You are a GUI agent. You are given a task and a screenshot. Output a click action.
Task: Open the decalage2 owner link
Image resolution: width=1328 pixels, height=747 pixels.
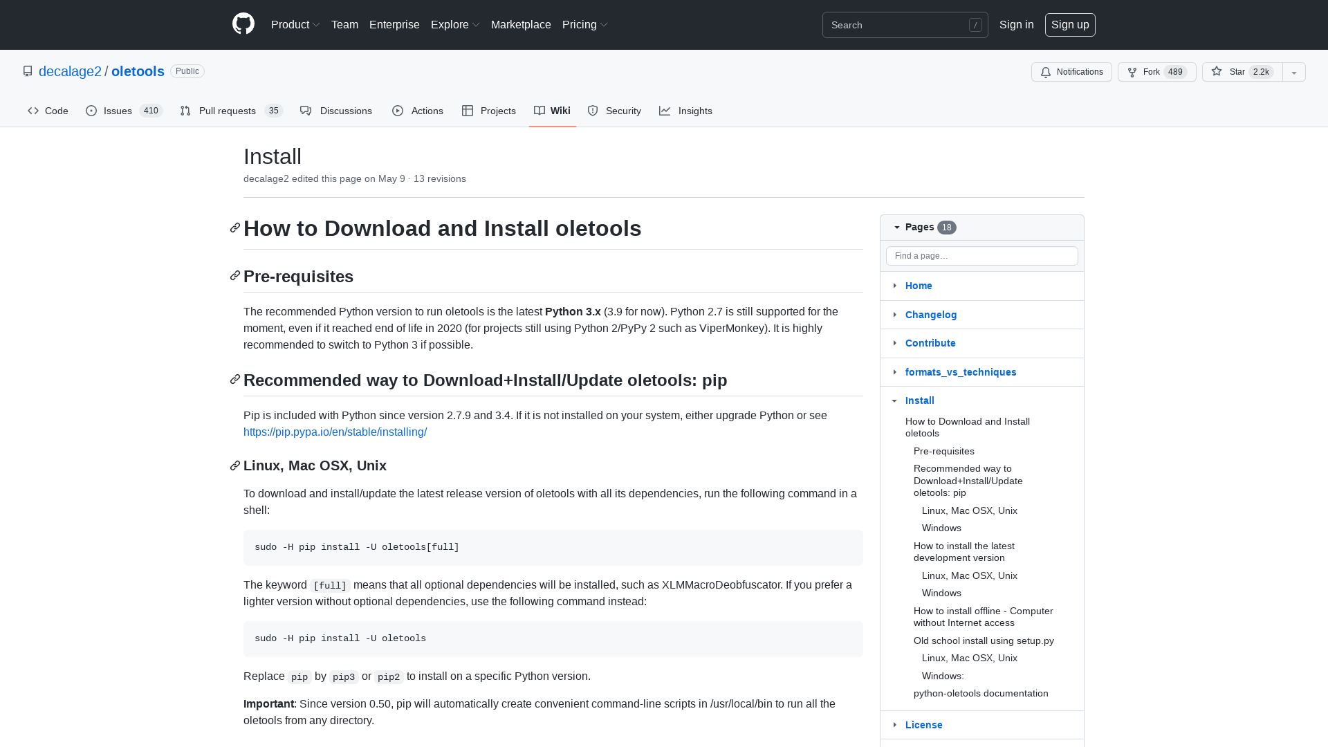(x=70, y=71)
